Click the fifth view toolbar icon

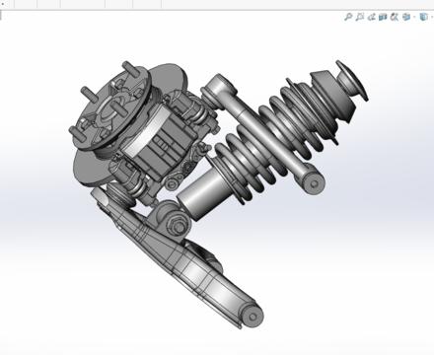pos(394,17)
